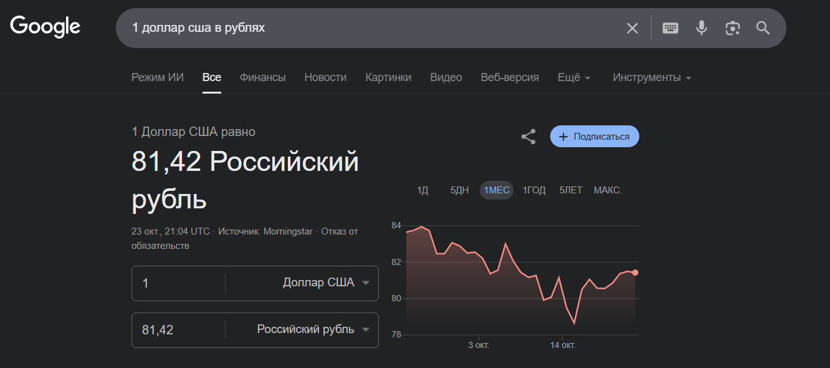Image resolution: width=830 pixels, height=368 pixels.
Task: Start voice search with microphone icon
Action: click(702, 28)
